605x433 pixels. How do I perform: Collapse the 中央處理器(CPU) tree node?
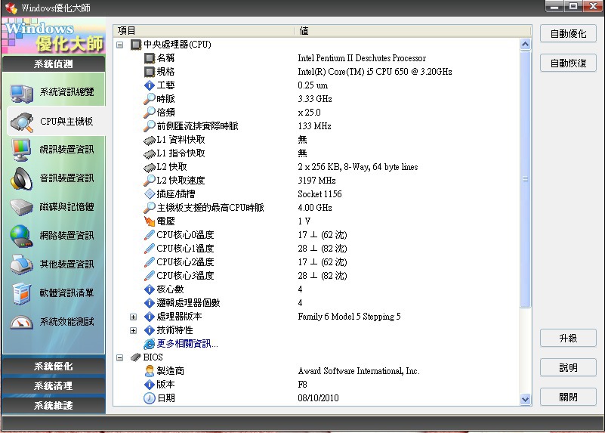coord(119,45)
